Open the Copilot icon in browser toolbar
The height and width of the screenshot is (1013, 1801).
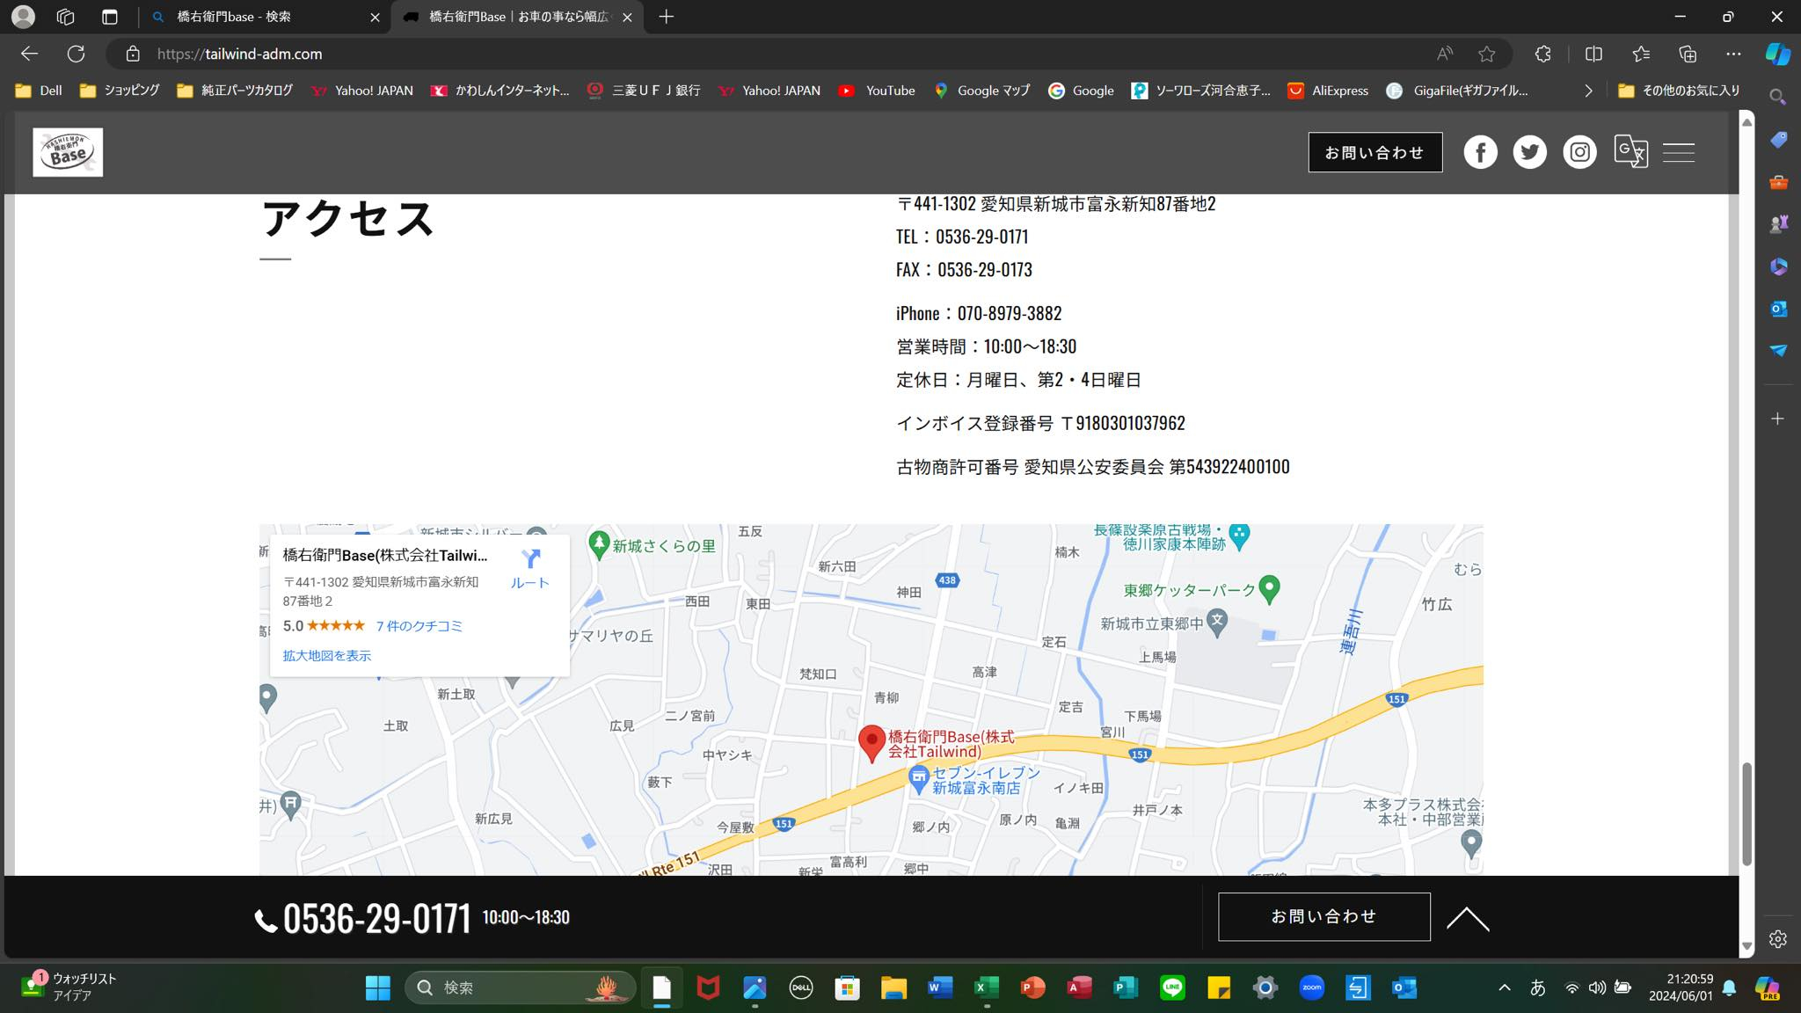(x=1777, y=54)
